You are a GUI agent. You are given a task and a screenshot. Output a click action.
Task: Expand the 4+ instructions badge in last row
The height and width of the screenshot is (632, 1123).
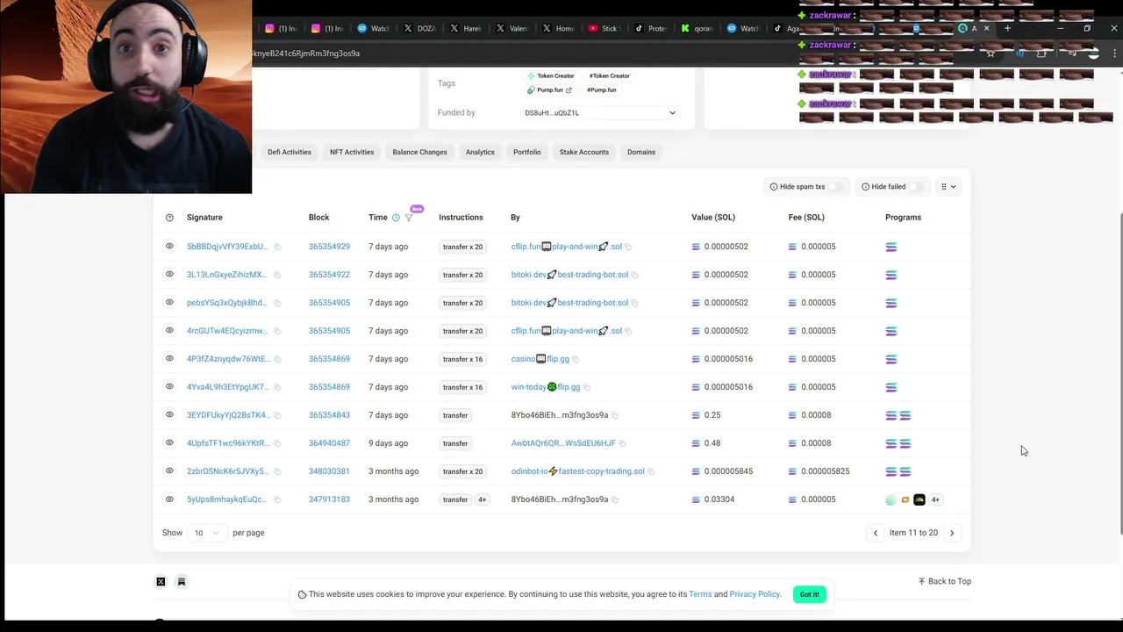pos(482,499)
